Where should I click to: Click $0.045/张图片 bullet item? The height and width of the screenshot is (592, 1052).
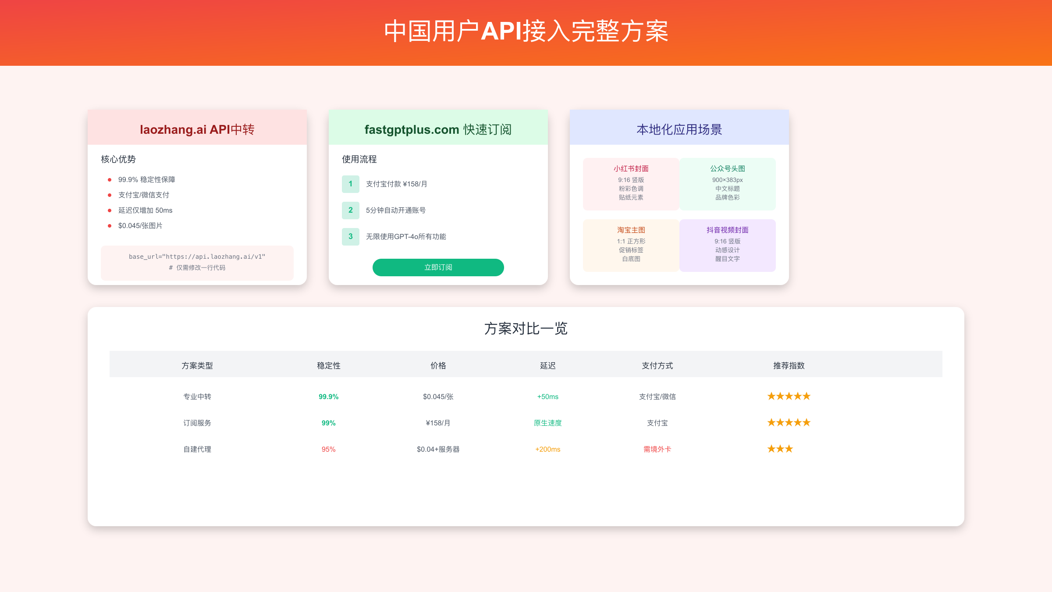(x=140, y=226)
